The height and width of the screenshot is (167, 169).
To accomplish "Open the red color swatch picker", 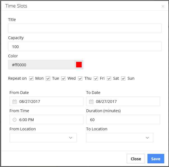I will click(x=79, y=65).
